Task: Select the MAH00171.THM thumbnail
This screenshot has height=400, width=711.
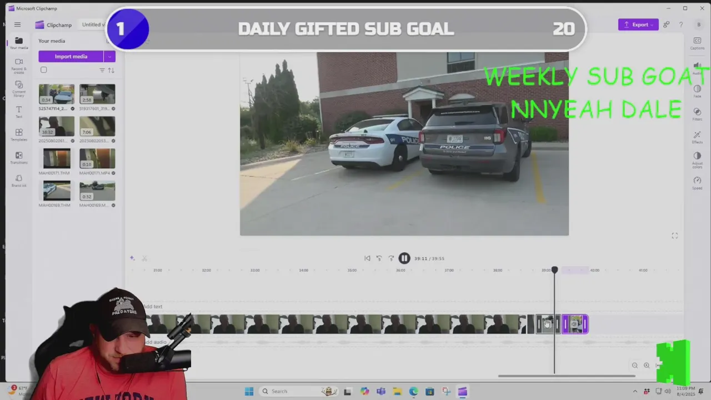Action: point(57,158)
